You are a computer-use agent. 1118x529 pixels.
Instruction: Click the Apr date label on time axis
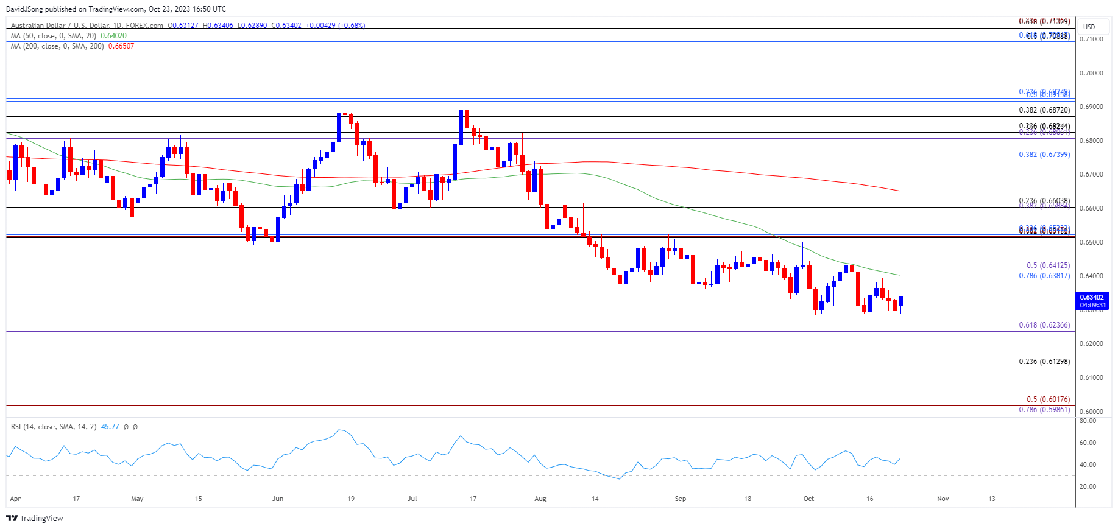tap(15, 499)
